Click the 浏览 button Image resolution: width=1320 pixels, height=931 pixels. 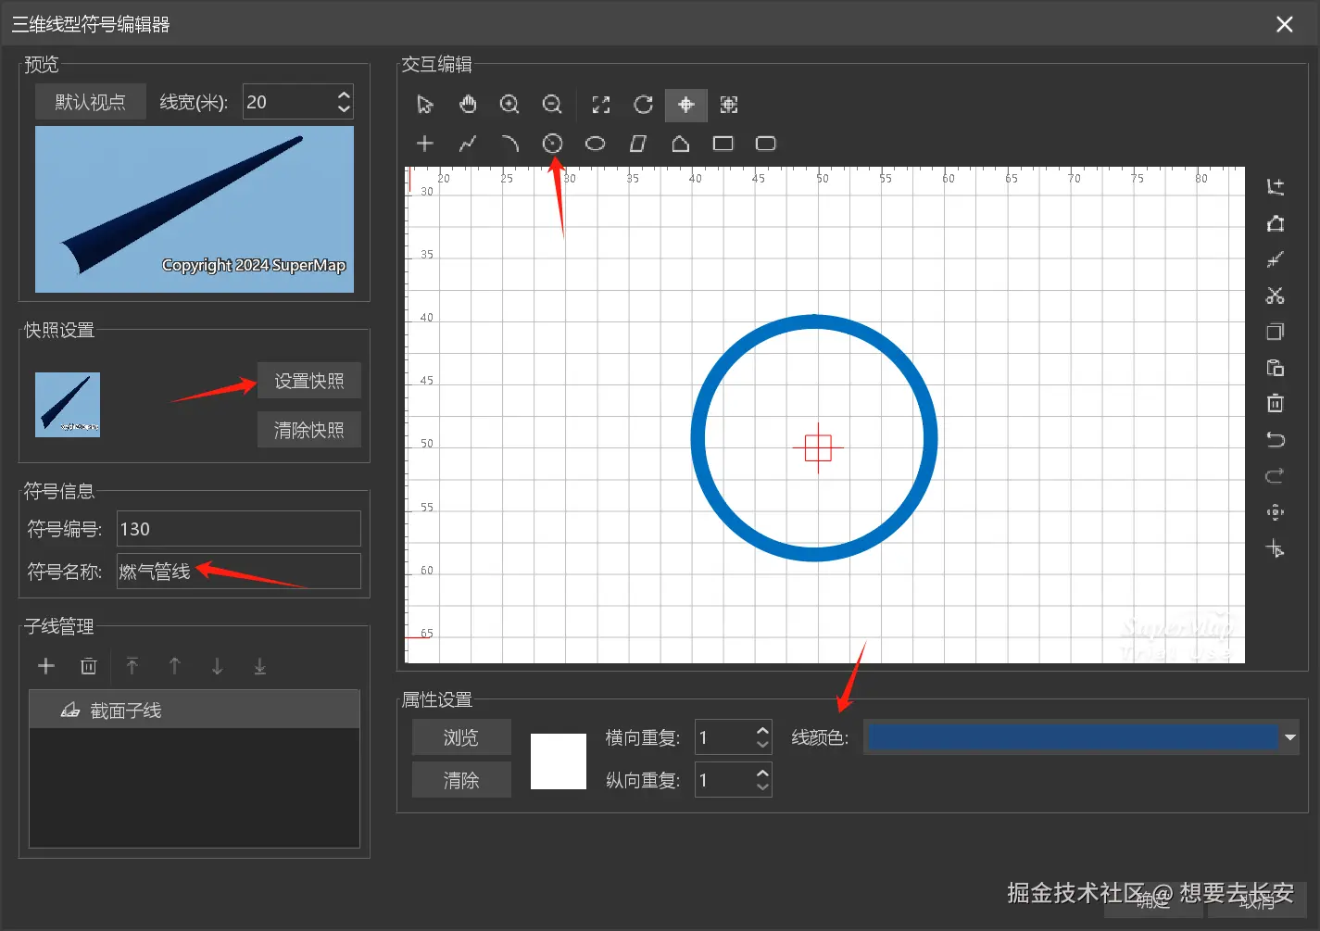click(461, 737)
